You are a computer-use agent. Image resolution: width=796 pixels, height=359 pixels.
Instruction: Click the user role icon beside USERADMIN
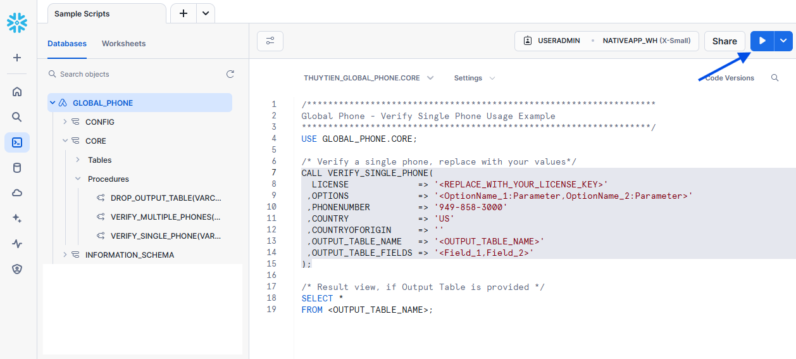coord(527,41)
